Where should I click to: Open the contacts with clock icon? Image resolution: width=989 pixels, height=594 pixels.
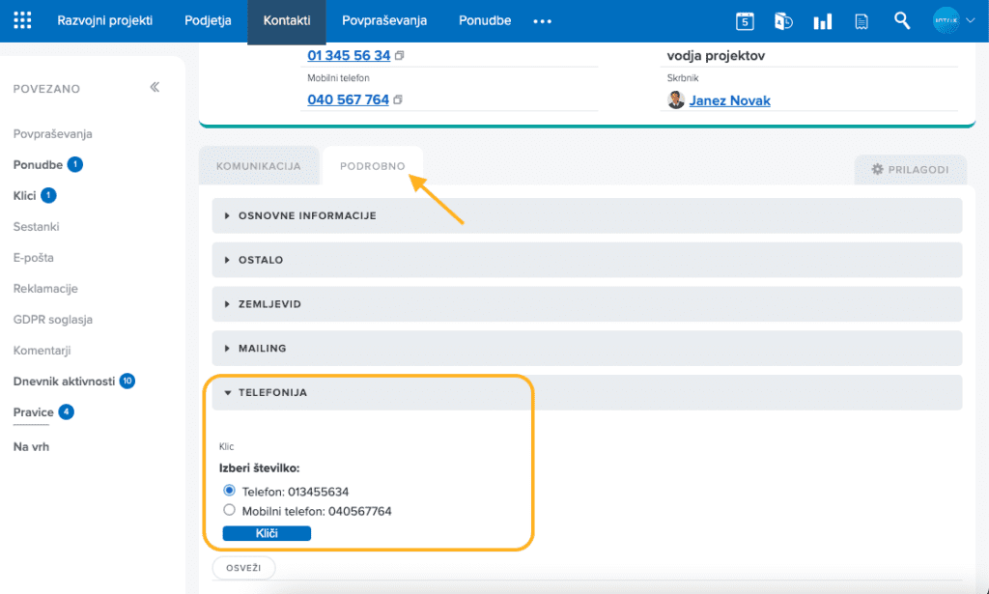(x=784, y=21)
